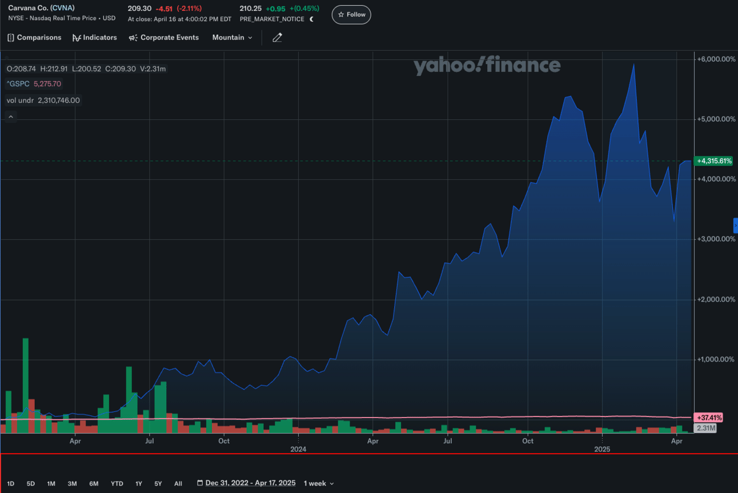Select the 1D range

coord(11,483)
